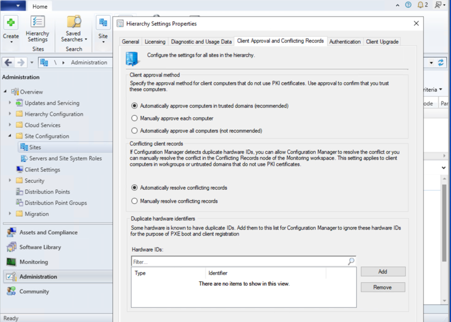Click the Updates and Servicing icon

pyautogui.click(x=19, y=103)
